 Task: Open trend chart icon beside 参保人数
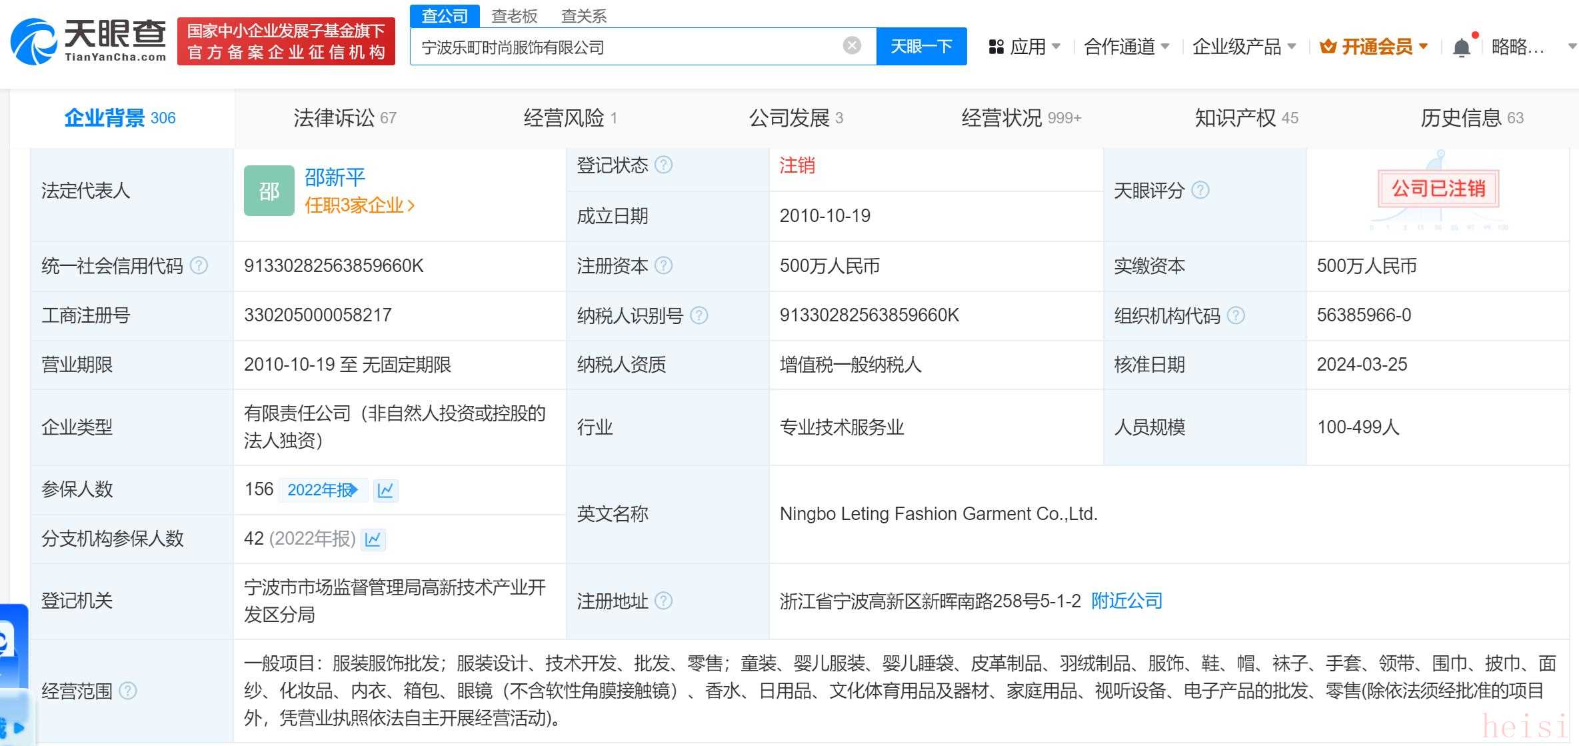[385, 491]
